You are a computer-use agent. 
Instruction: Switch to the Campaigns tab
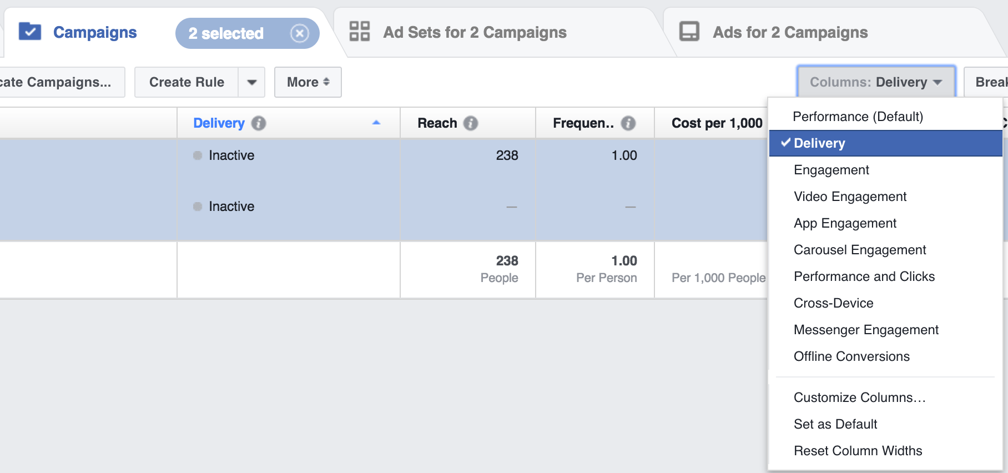95,32
